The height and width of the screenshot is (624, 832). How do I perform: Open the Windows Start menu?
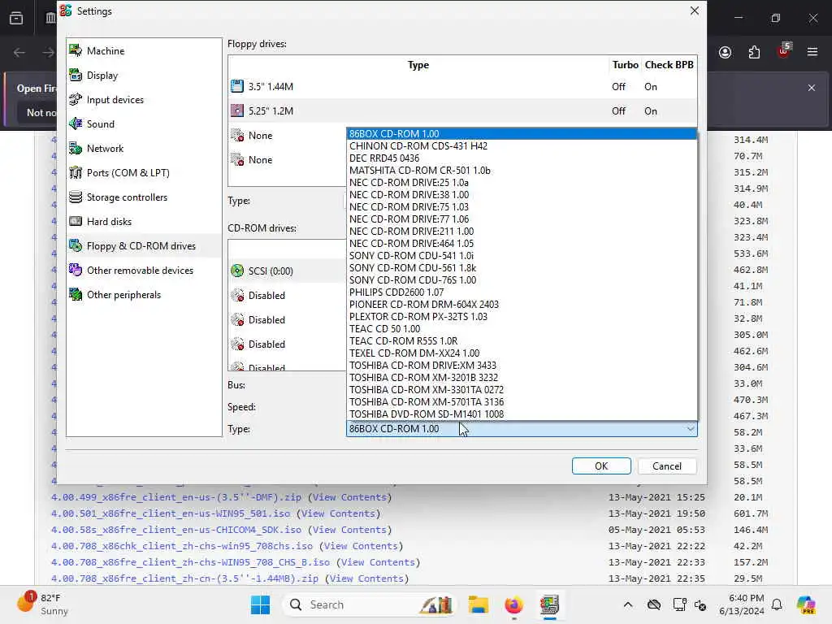pyautogui.click(x=260, y=604)
